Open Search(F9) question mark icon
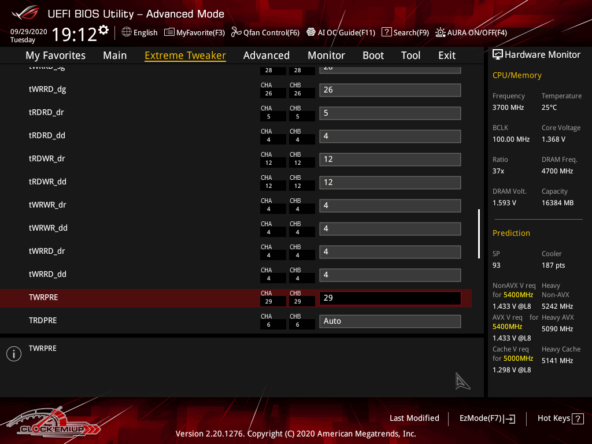592x444 pixels. (x=387, y=32)
